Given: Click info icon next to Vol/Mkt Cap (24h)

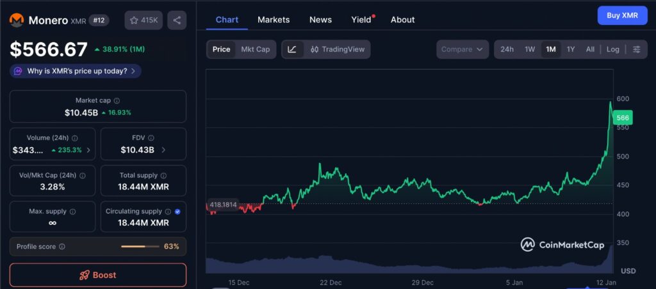Looking at the screenshot, I should [x=83, y=176].
